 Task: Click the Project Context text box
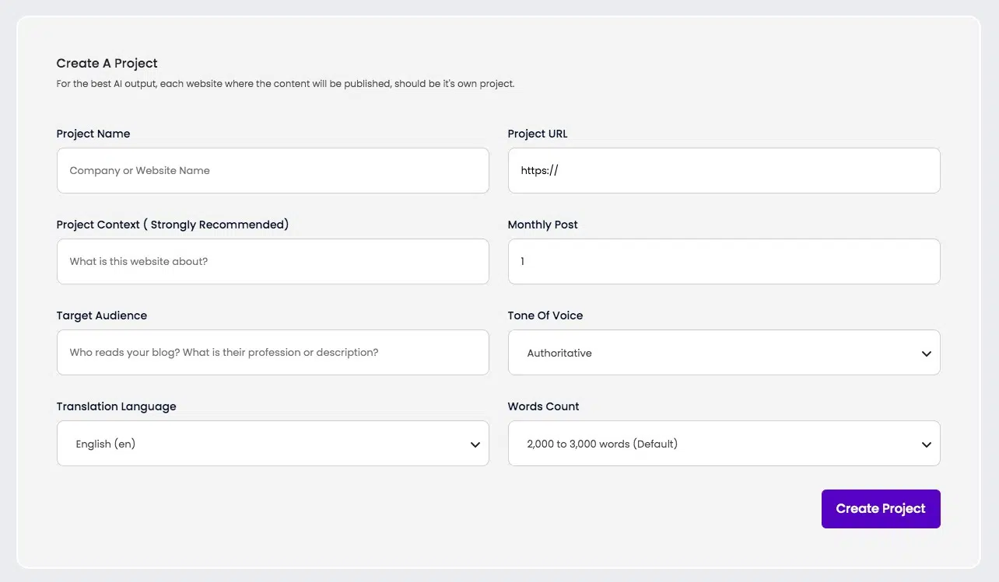pyautogui.click(x=272, y=261)
